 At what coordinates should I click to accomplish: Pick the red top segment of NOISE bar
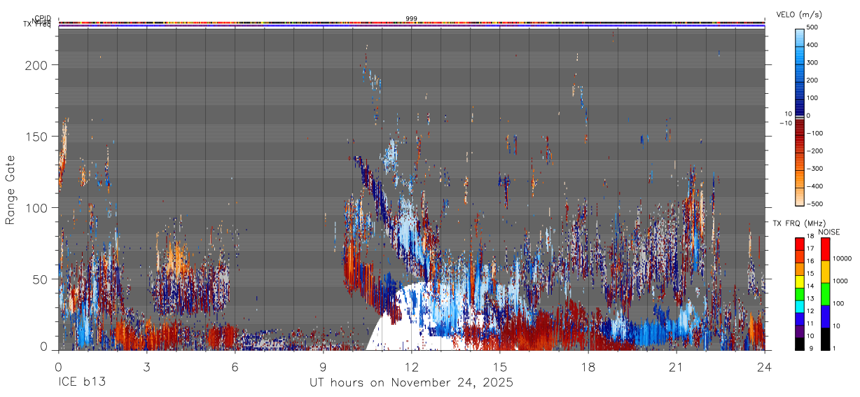(825, 249)
